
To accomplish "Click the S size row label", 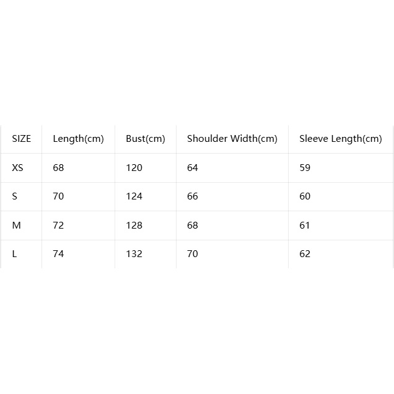I will click(15, 196).
